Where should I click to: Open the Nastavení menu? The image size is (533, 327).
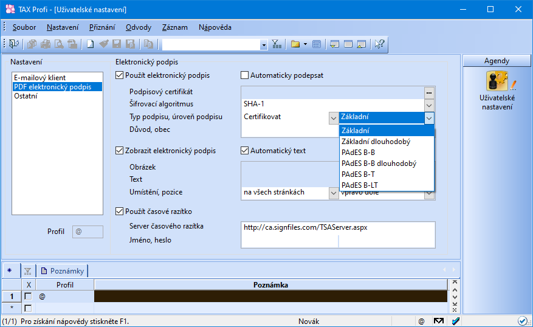pos(63,27)
